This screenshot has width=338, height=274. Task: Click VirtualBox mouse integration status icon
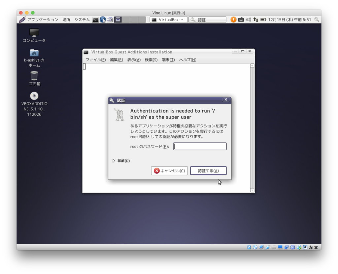coord(299,247)
